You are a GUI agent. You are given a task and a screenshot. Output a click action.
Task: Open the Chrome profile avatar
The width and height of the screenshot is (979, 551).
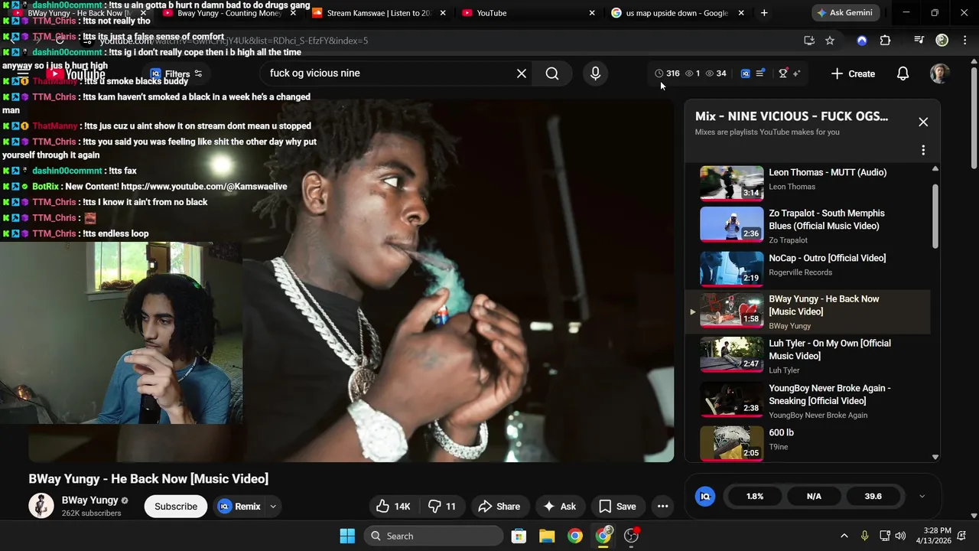click(x=942, y=41)
